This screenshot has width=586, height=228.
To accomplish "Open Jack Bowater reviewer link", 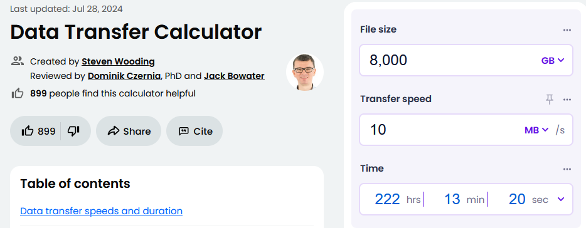I will [234, 76].
